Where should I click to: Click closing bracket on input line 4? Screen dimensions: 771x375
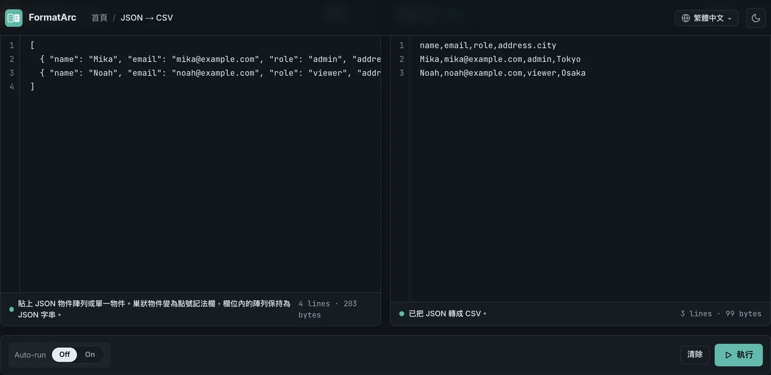pyautogui.click(x=32, y=87)
